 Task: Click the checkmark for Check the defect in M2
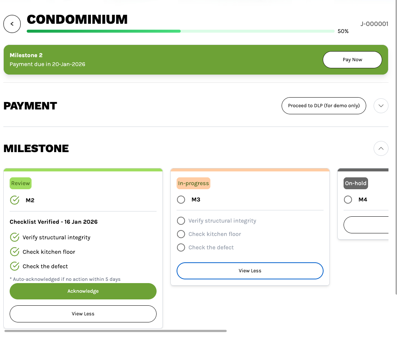point(14,266)
